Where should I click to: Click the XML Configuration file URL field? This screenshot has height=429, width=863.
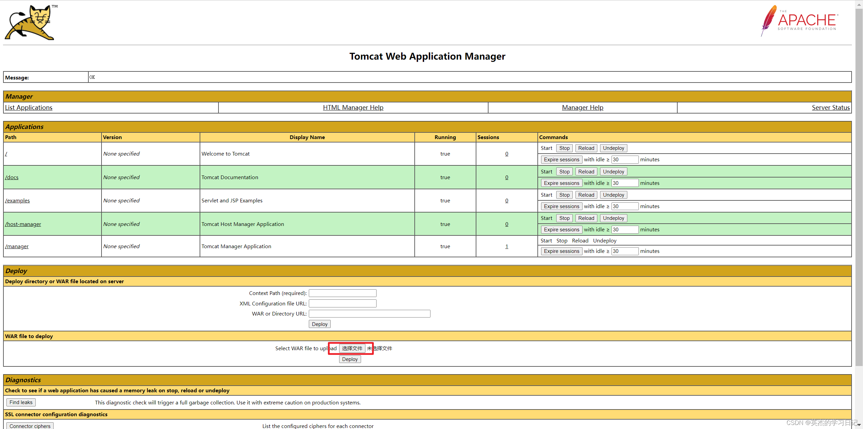342,304
